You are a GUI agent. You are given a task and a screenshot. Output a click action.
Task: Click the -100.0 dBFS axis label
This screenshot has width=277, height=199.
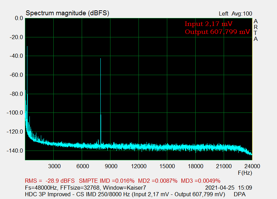[15, 113]
